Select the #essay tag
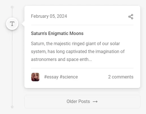This screenshot has width=146, height=114. pos(51,77)
